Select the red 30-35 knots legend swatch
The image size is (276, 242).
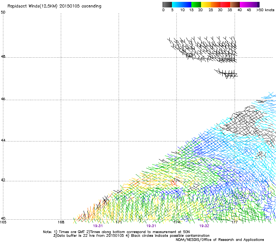225,4
